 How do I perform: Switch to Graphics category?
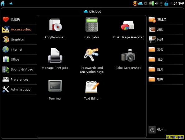[x=19, y=40]
